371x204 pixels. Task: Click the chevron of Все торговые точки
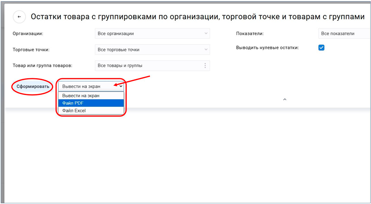pos(206,49)
